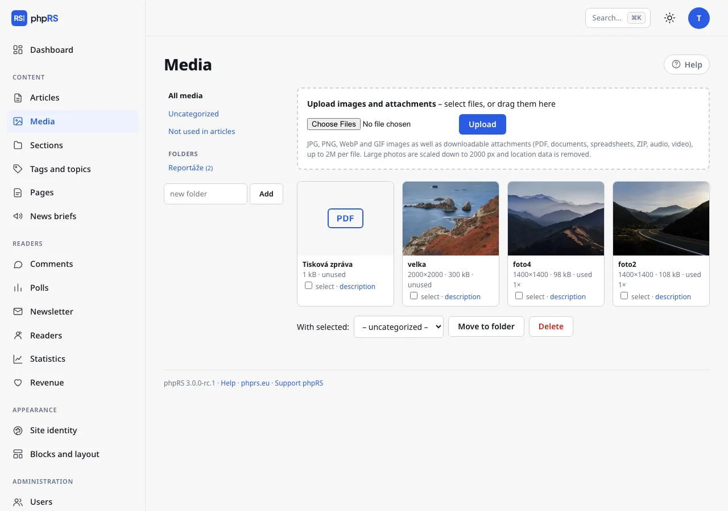The width and height of the screenshot is (728, 511).
Task: Open the Articles menu item
Action: (73, 98)
